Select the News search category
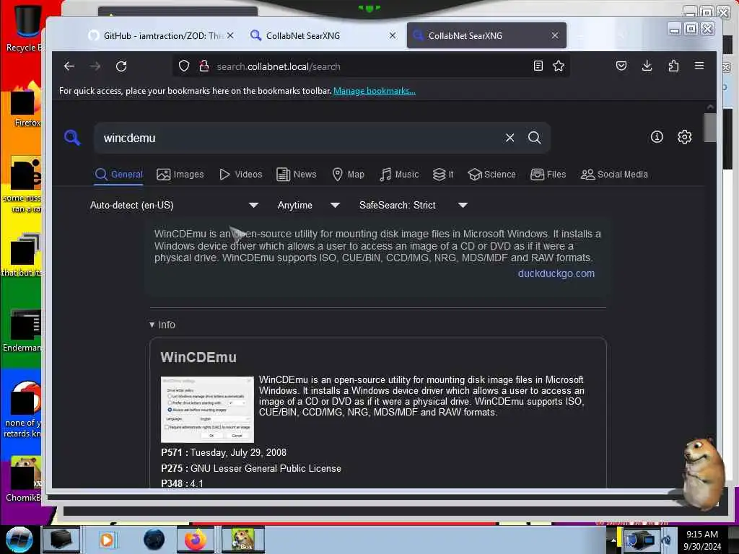Screen dimensions: 739x554 point(297,175)
